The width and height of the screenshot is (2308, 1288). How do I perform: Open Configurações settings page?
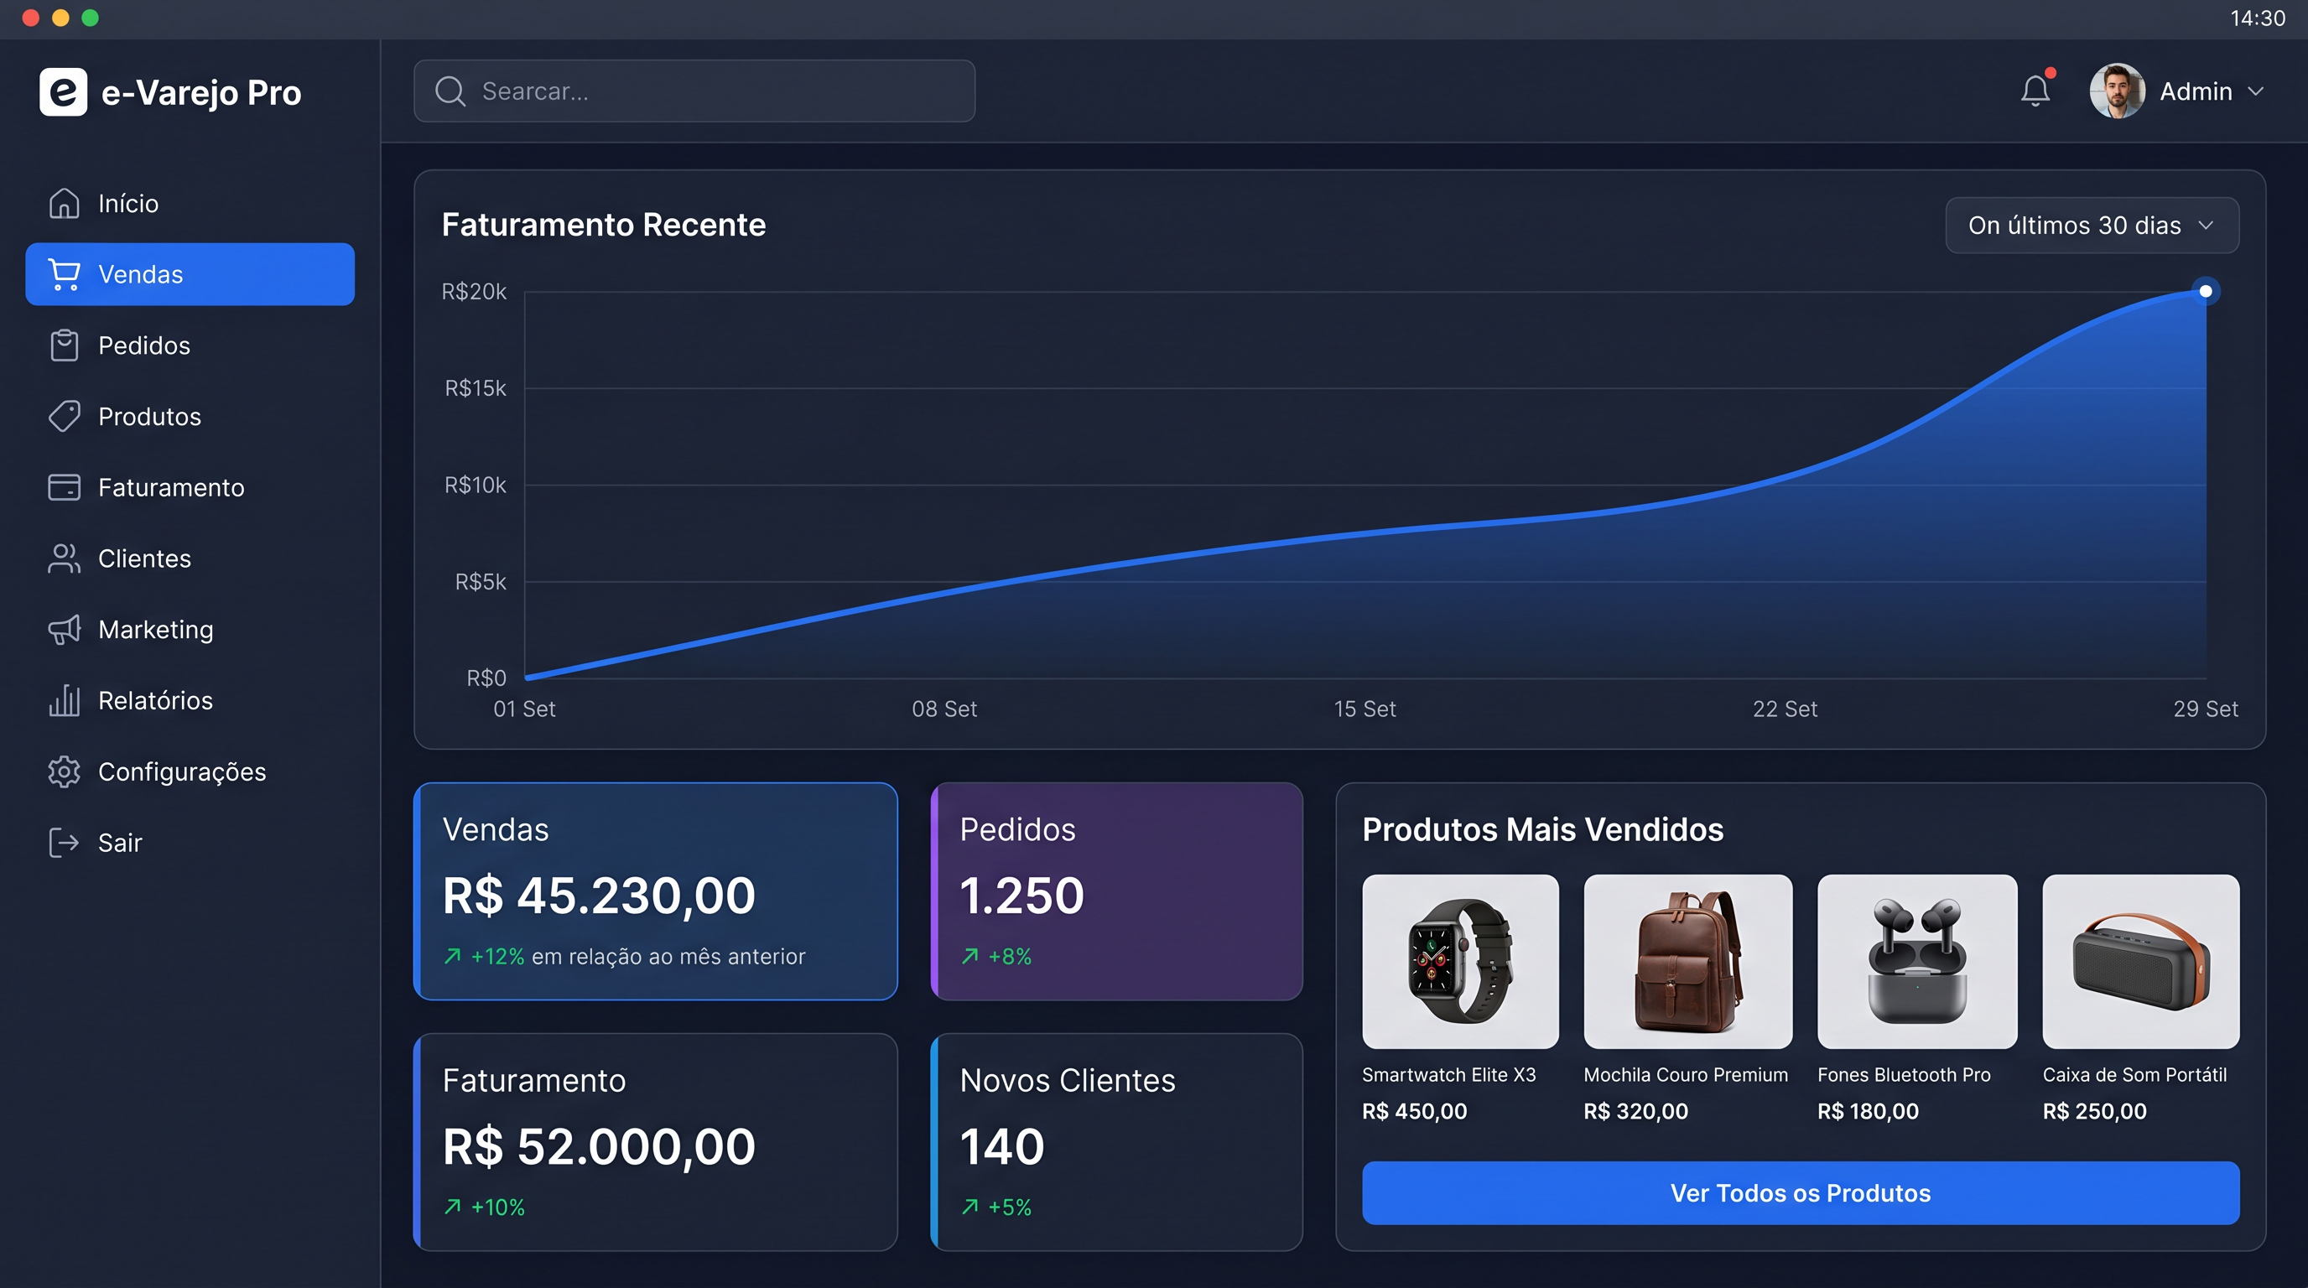190,771
